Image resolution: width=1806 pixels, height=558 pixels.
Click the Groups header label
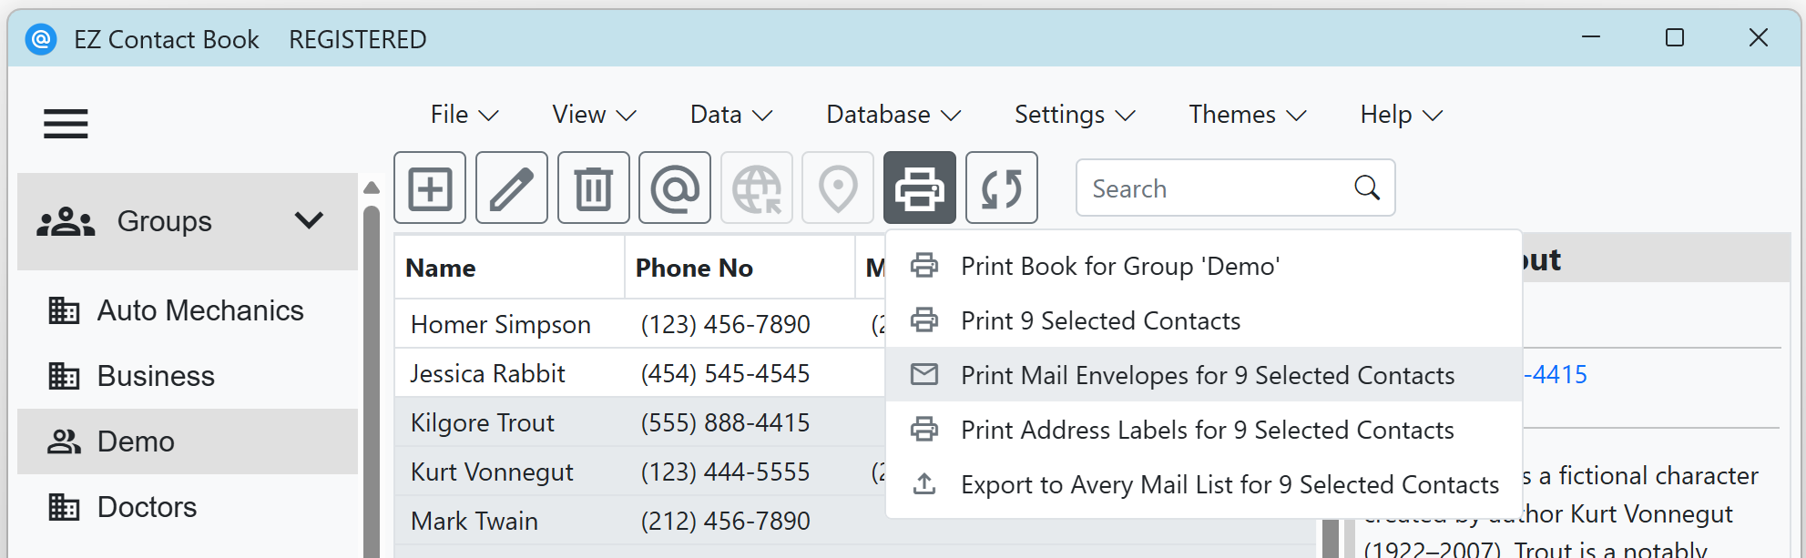164,221
